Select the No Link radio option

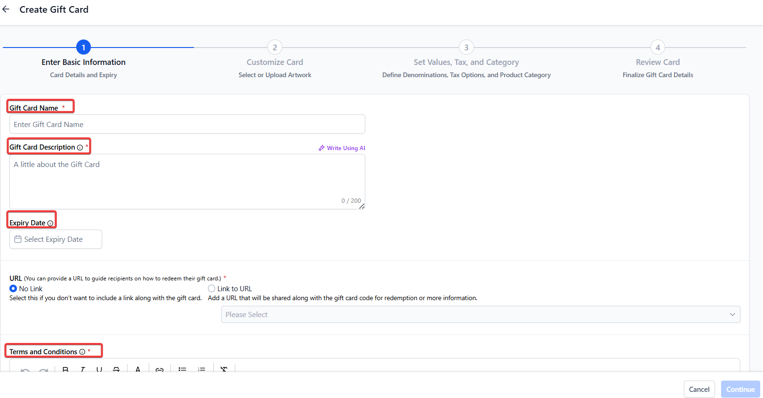click(13, 288)
